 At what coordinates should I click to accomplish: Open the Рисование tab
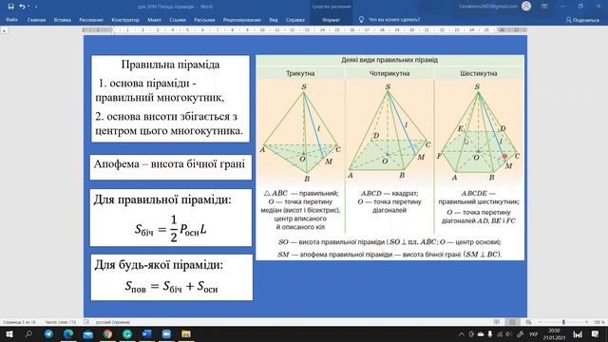point(91,19)
